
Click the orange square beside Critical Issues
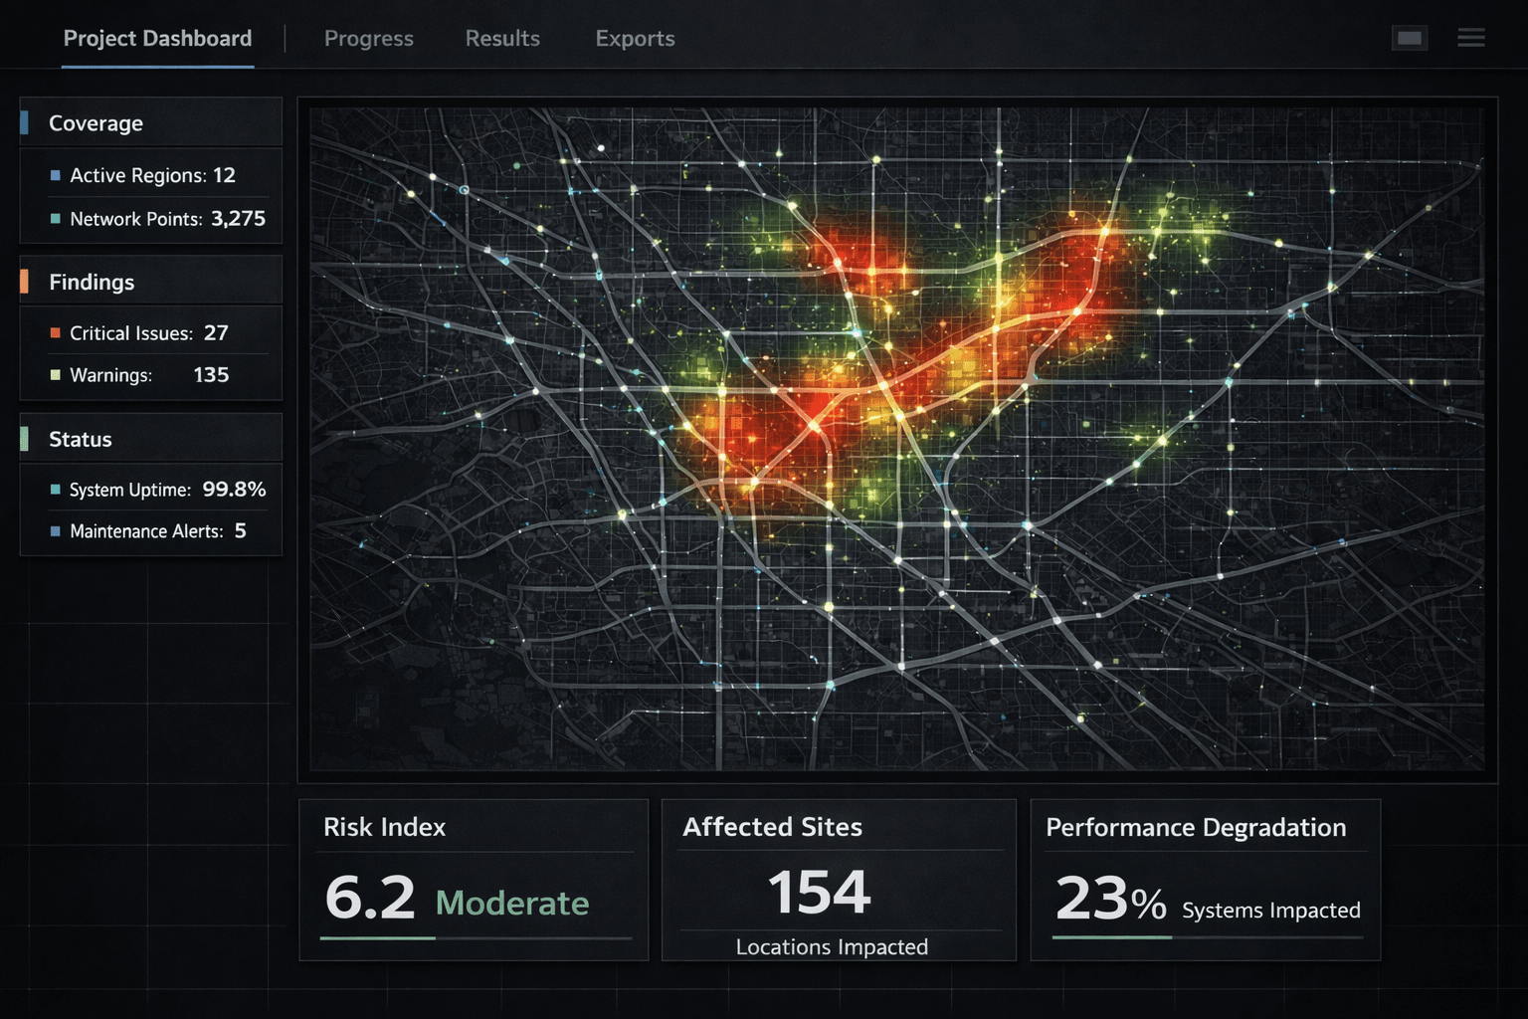pyautogui.click(x=56, y=332)
